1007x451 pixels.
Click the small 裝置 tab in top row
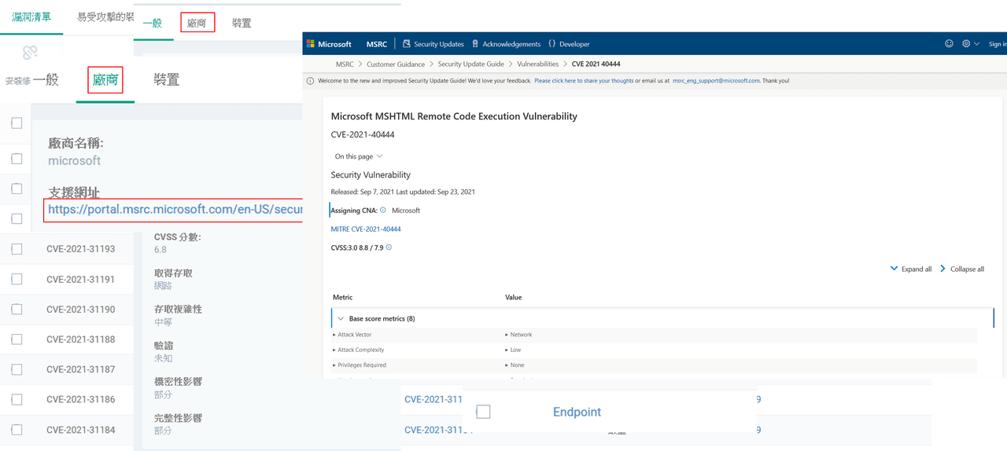[242, 23]
